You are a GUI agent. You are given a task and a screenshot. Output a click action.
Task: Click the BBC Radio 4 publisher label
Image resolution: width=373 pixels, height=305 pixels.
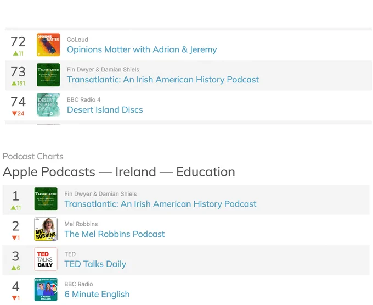pos(84,99)
